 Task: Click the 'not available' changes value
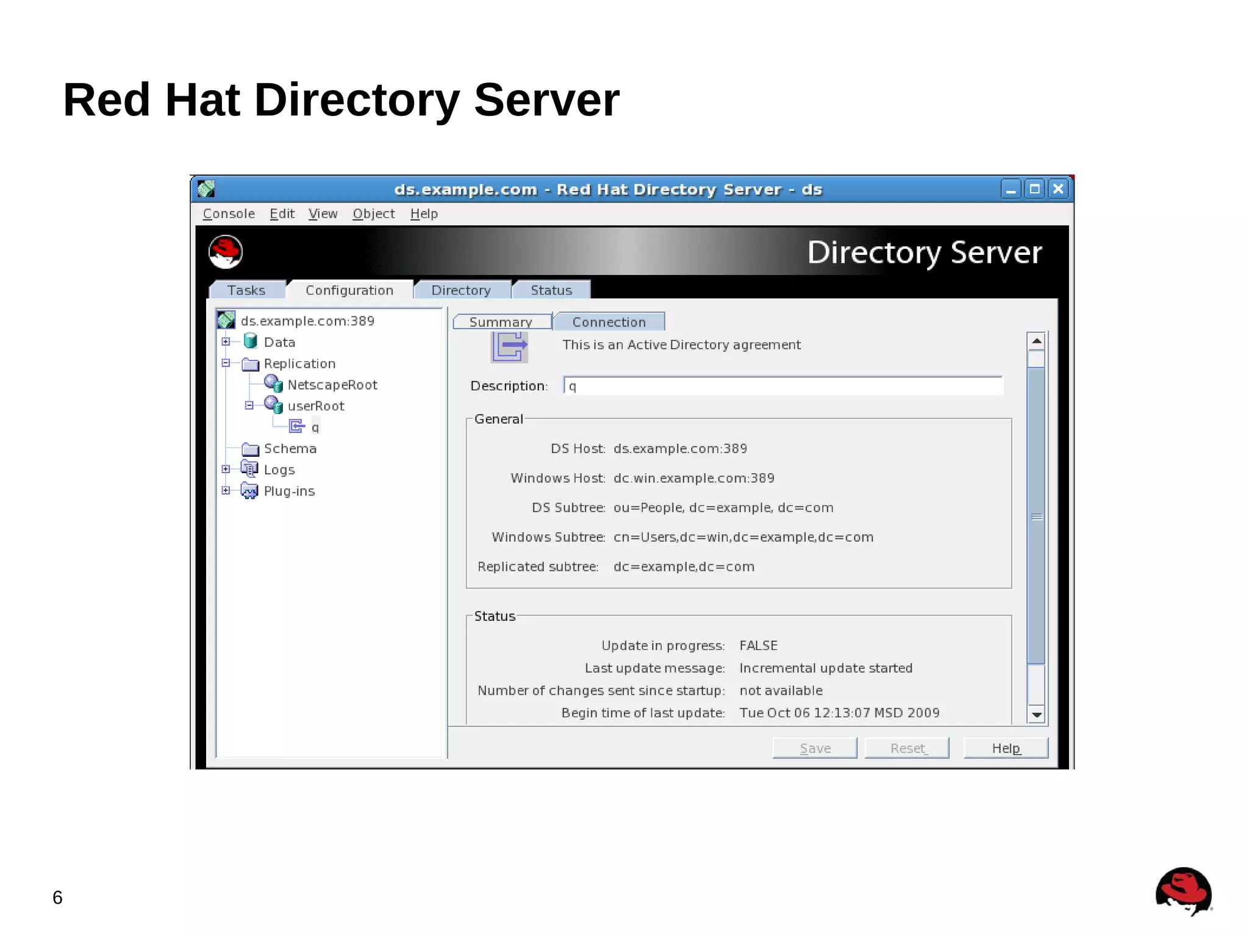781,690
